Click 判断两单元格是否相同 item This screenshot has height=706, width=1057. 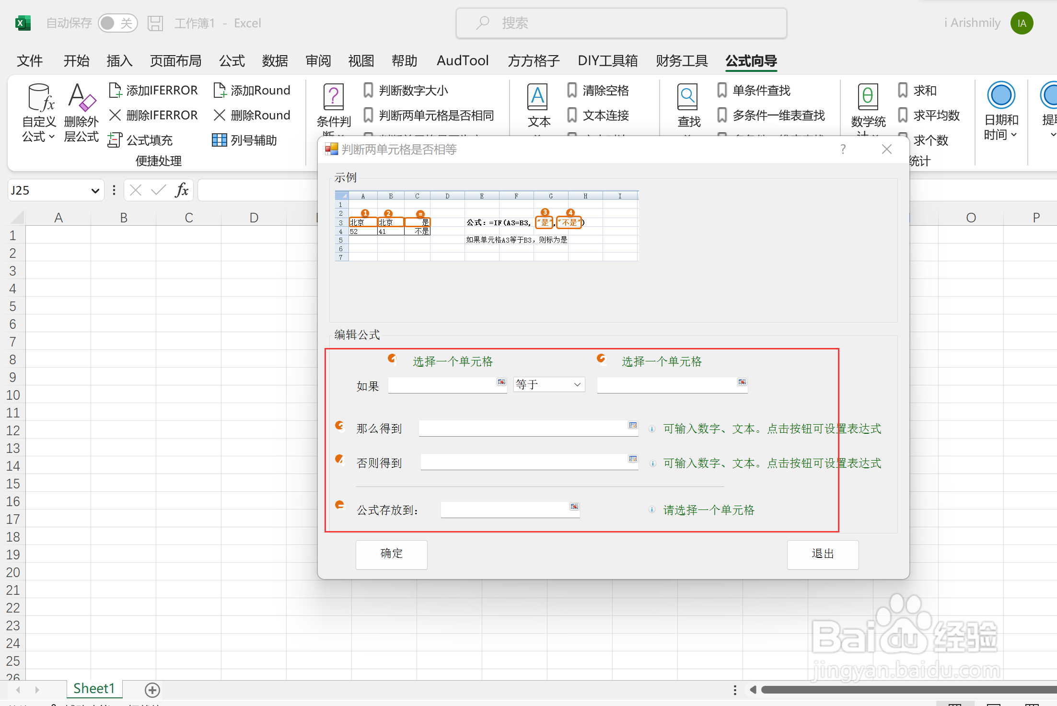[429, 115]
